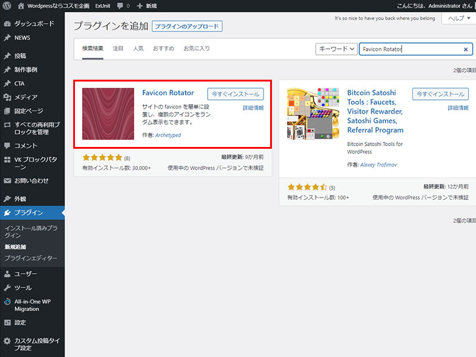Click the WordPress logo icon
This screenshot has width=476, height=357.
pos(7,6)
